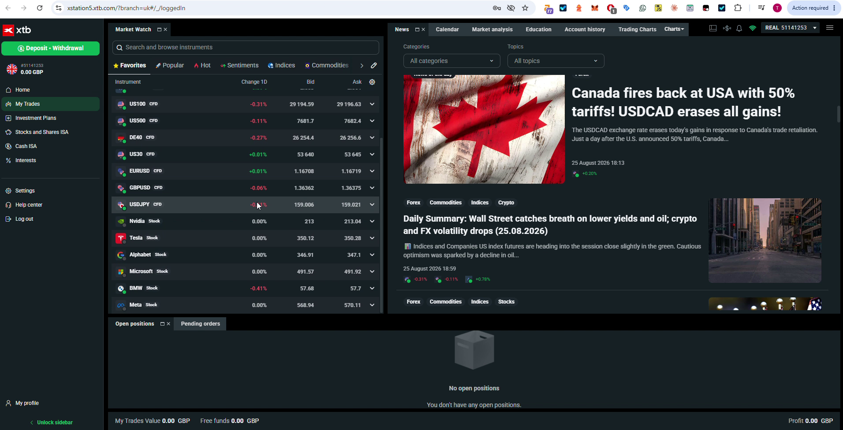This screenshot has height=430, width=843.
Task: Select the BMW Stock row
Action: [x=245, y=289]
